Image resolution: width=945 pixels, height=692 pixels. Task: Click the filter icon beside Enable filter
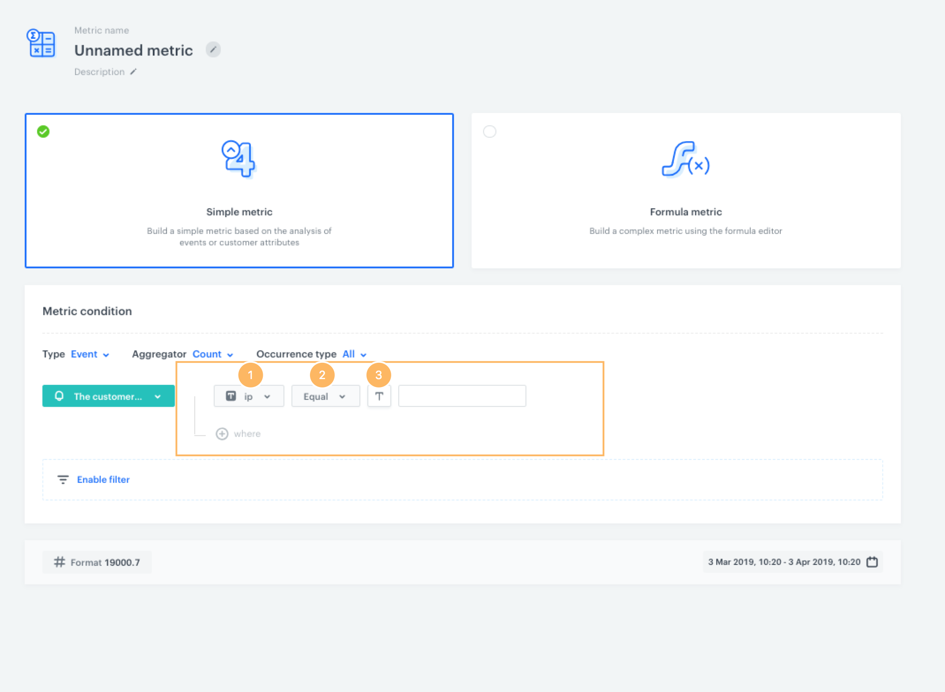tap(63, 479)
